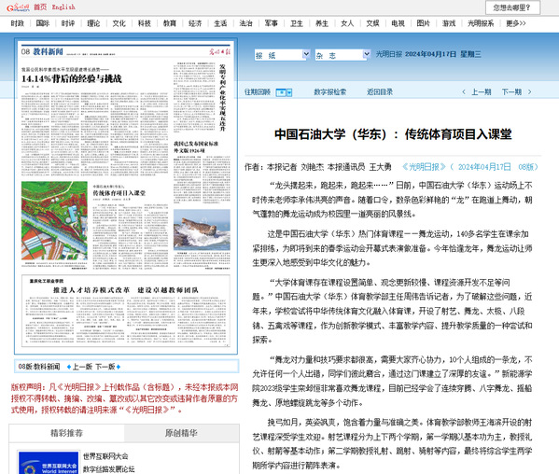Open the vertical 发明专利产业化率 article in page image
Screen dimensions: 559x474
coord(222,97)
